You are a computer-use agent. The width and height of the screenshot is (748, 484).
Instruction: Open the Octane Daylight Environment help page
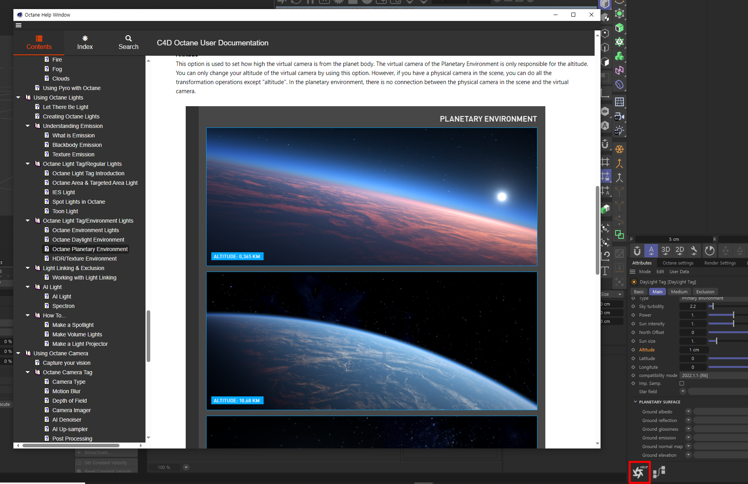pos(88,240)
